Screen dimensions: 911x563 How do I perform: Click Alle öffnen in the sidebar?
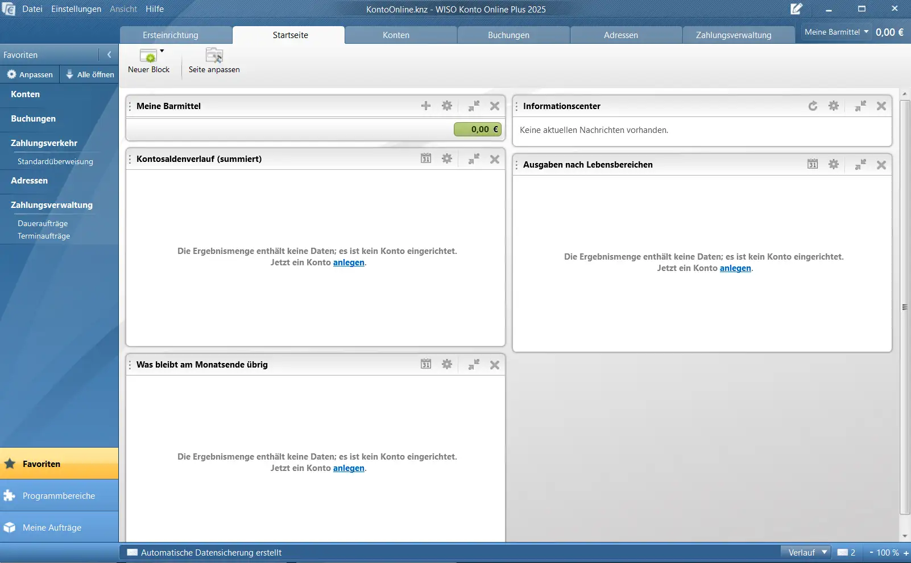(x=90, y=74)
